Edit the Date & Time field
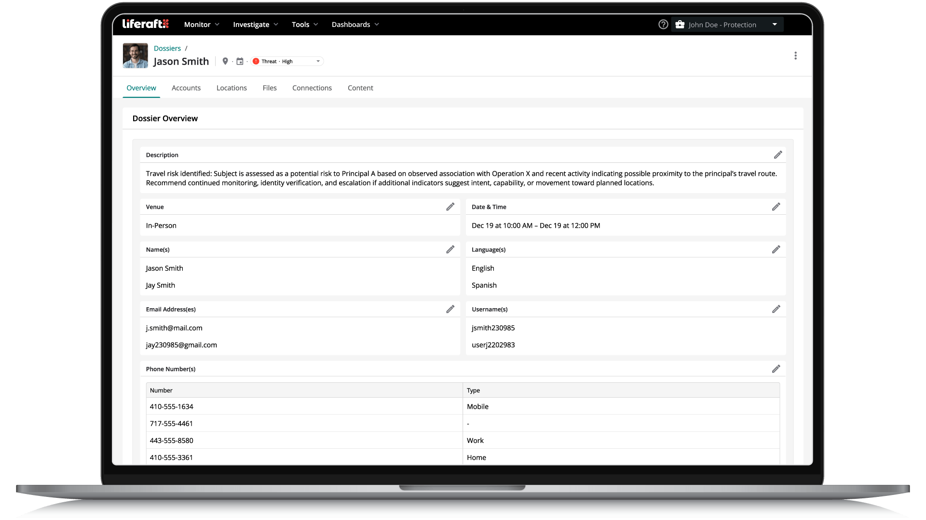This screenshot has height=520, width=926. tap(776, 207)
